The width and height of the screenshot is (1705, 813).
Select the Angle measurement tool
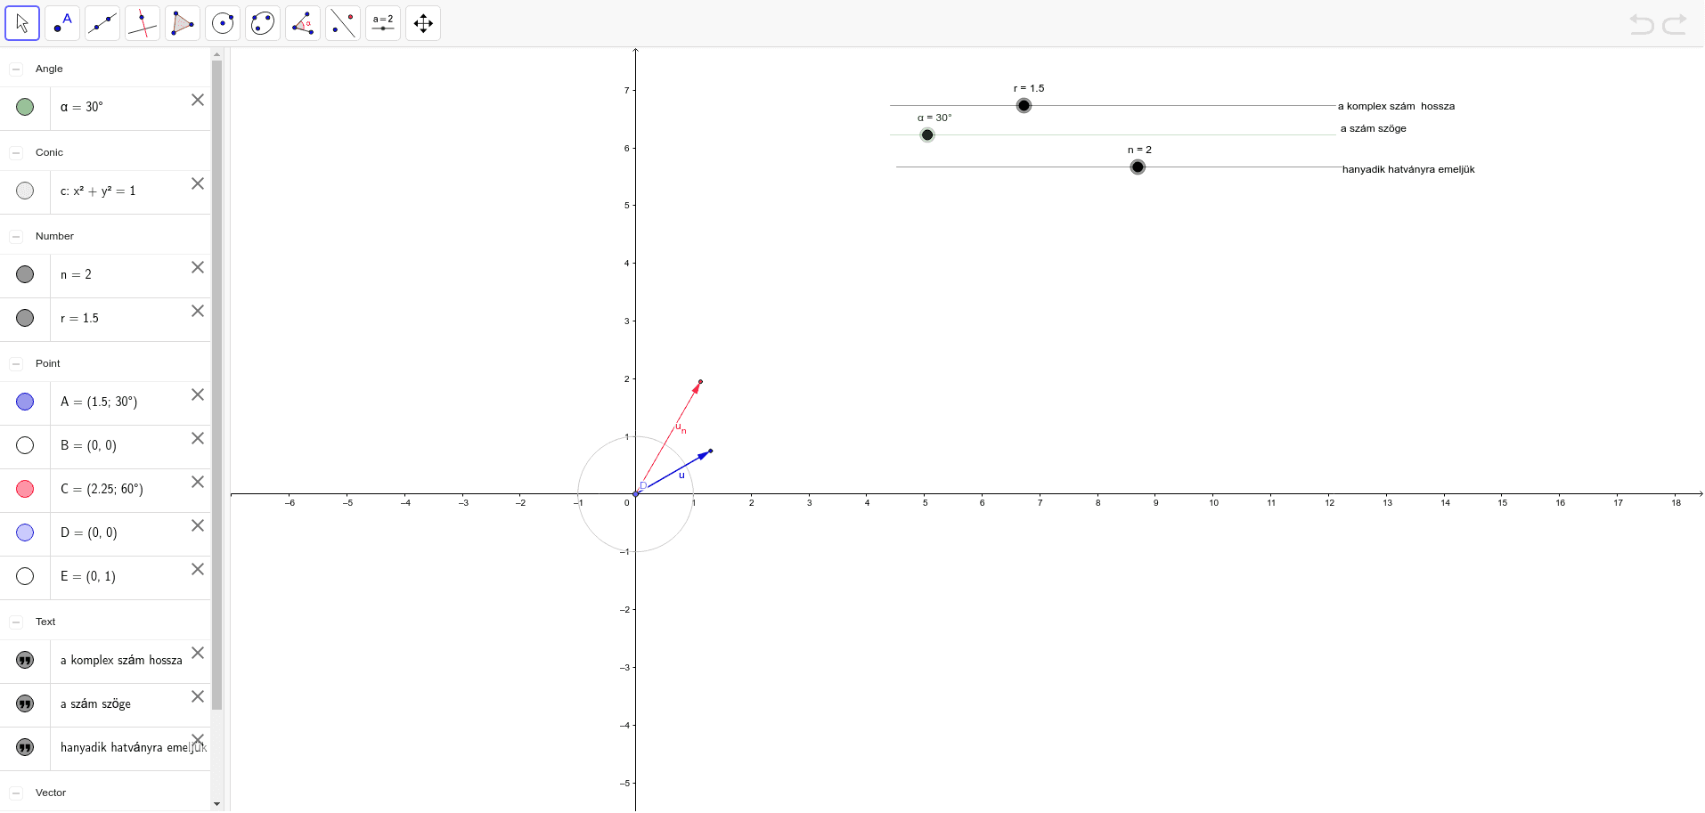click(303, 22)
